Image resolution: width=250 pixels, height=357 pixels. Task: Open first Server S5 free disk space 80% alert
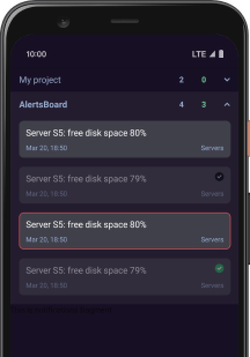pos(125,139)
